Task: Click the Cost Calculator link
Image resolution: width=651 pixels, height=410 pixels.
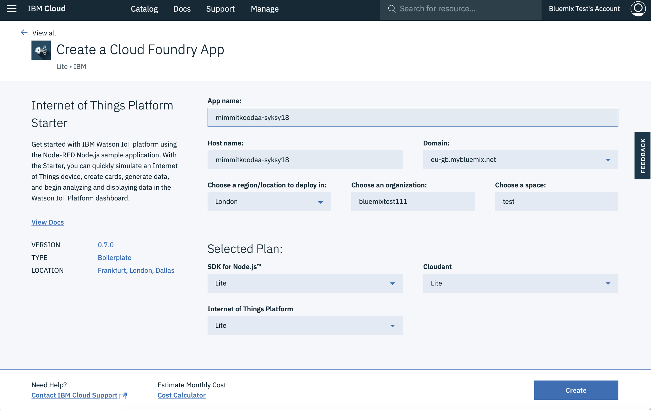Action: click(x=181, y=395)
